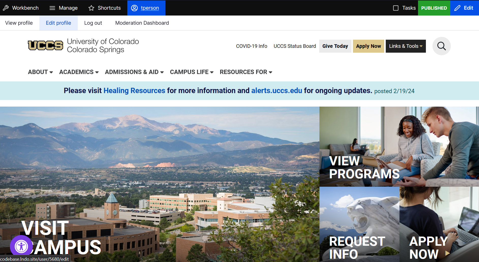The image size is (479, 262).
Task: Click the Edit button in the toolbar
Action: tap(465, 8)
